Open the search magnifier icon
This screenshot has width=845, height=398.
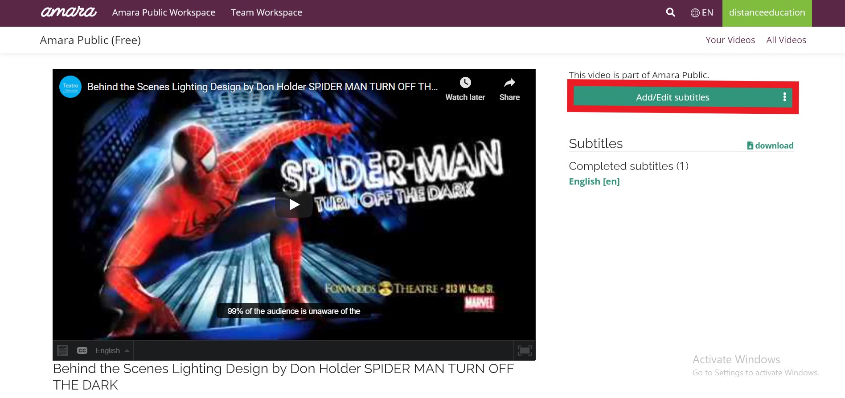coord(670,12)
